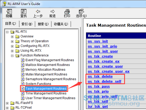146x110 pixels.
Task: Click the RL-RTX open book icon
Action: [12, 32]
